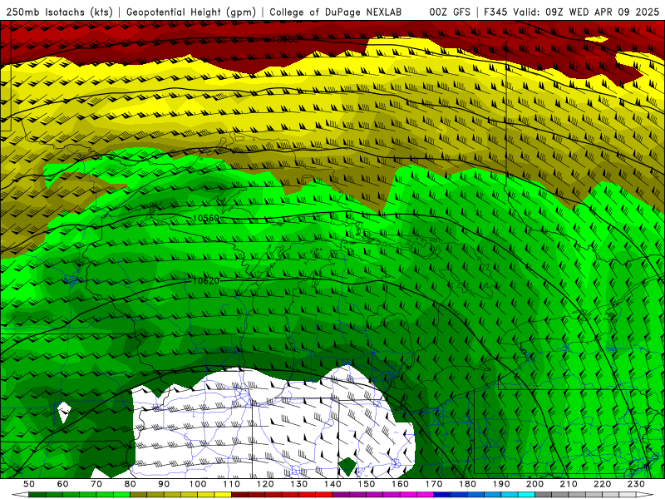Click "College of DuPage NEXLAB" in header
The image size is (665, 499).
pyautogui.click(x=336, y=12)
